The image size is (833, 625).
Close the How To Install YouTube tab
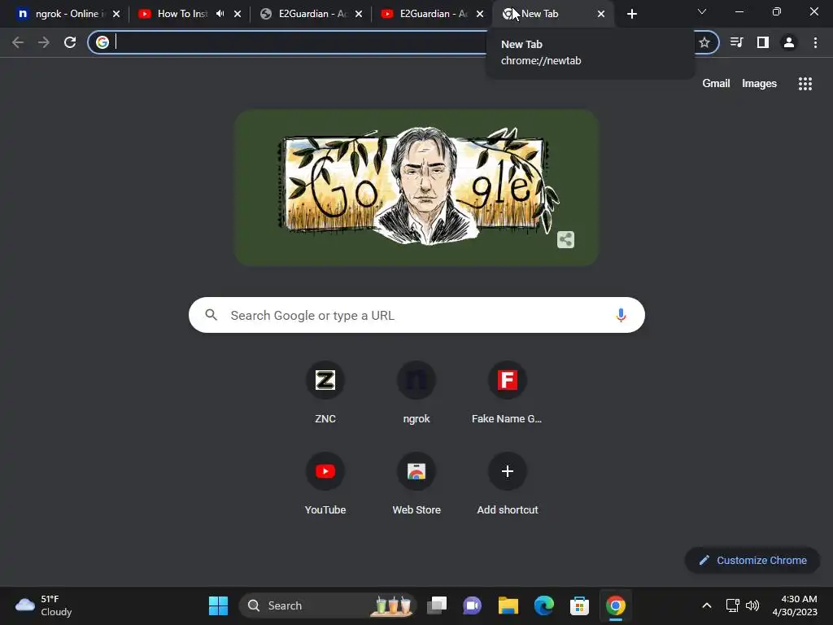click(238, 14)
